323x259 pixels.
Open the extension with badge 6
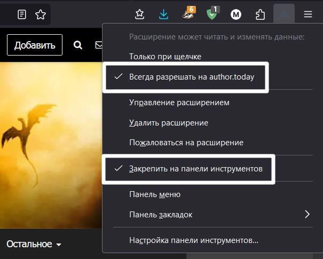(x=189, y=13)
